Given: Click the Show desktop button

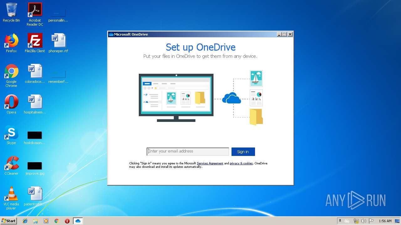Looking at the screenshot, I should (398, 221).
